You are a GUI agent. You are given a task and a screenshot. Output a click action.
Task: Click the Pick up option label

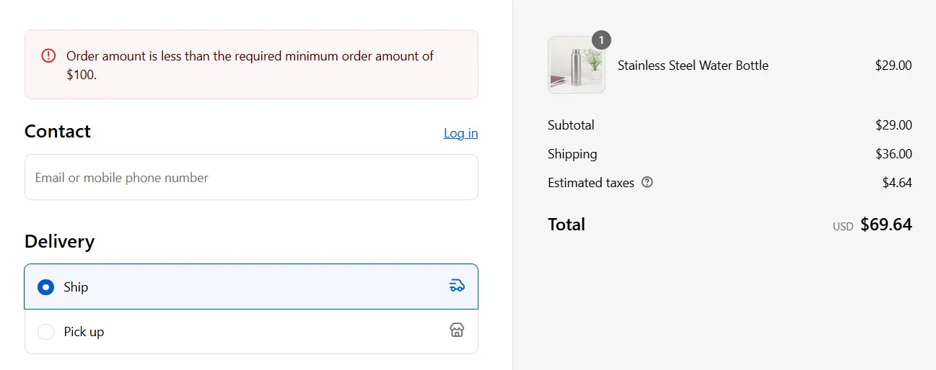point(84,332)
